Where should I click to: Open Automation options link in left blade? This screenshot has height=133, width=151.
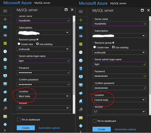tap(49, 128)
